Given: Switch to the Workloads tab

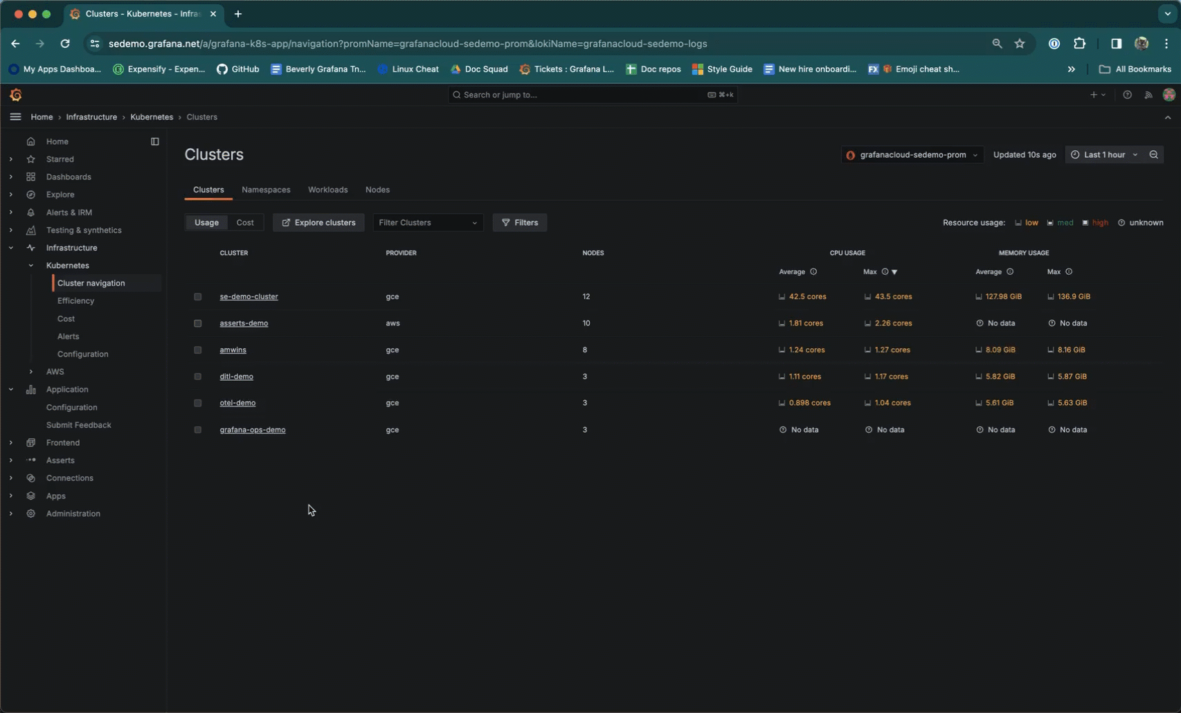Looking at the screenshot, I should [327, 190].
